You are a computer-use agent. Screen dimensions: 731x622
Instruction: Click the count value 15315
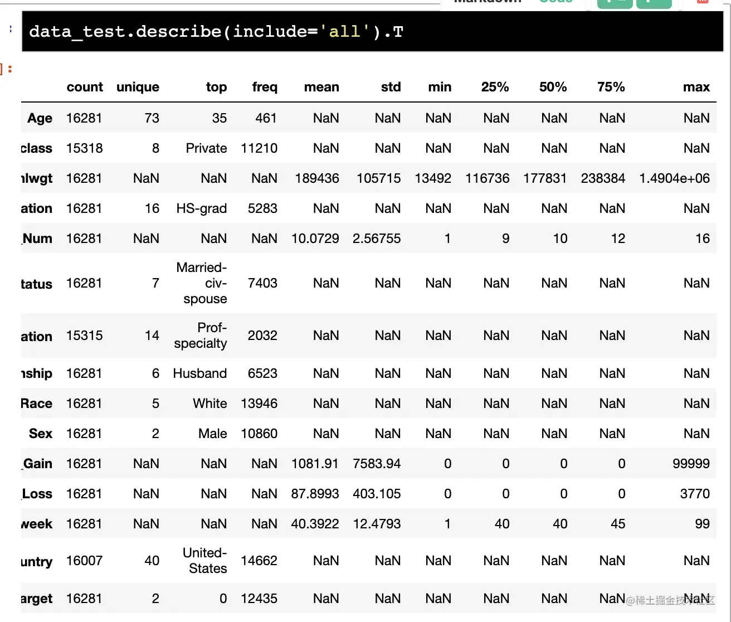(85, 336)
